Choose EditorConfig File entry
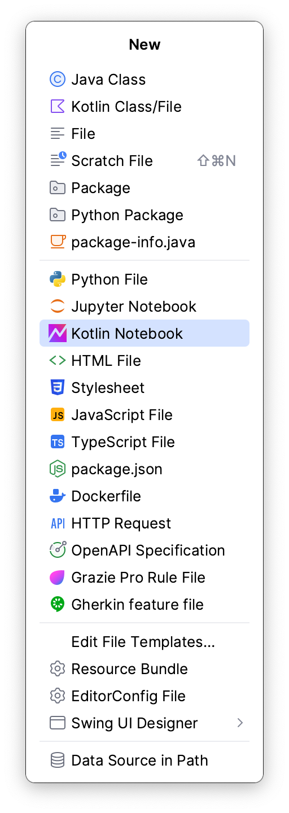289x813 pixels. pos(144,696)
